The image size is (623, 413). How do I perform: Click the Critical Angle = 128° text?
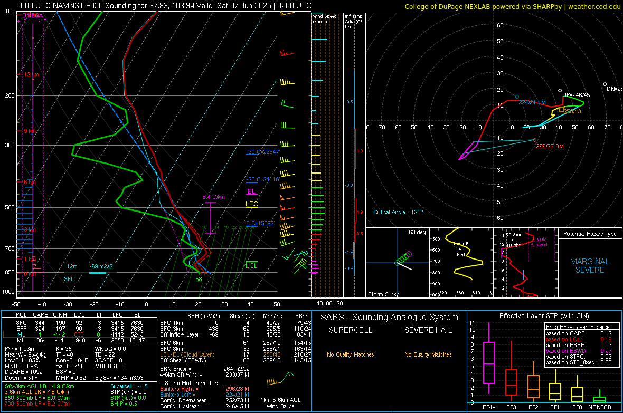click(x=398, y=212)
